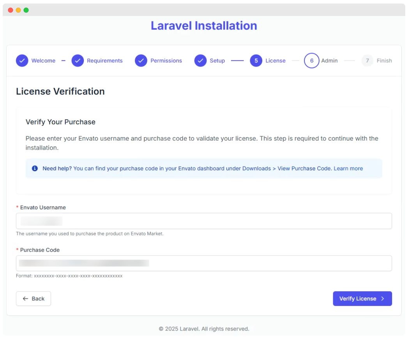Select the Admin step label
Image resolution: width=408 pixels, height=339 pixels.
(x=329, y=61)
